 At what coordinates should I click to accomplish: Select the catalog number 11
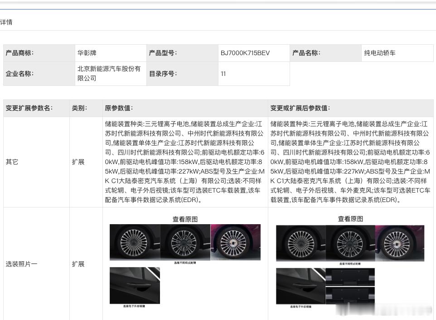pyautogui.click(x=223, y=74)
